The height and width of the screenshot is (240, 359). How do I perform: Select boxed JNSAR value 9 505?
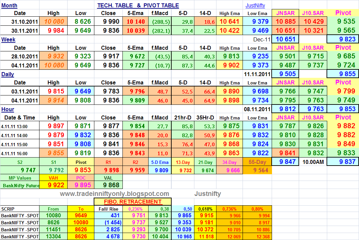tap(285, 74)
